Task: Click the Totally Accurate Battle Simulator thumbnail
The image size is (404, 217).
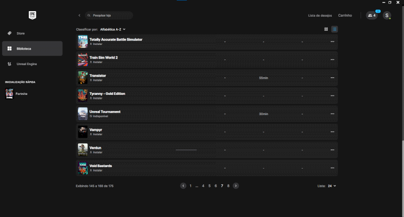Action: (83, 42)
